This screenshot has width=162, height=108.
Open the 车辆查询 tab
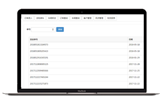[x=76, y=18]
